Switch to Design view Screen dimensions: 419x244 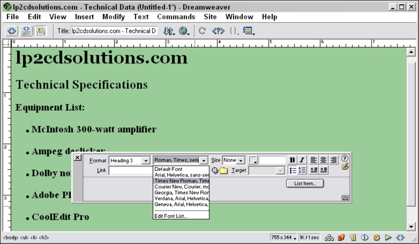(40, 31)
